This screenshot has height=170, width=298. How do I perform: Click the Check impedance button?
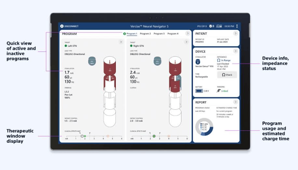click(x=227, y=75)
